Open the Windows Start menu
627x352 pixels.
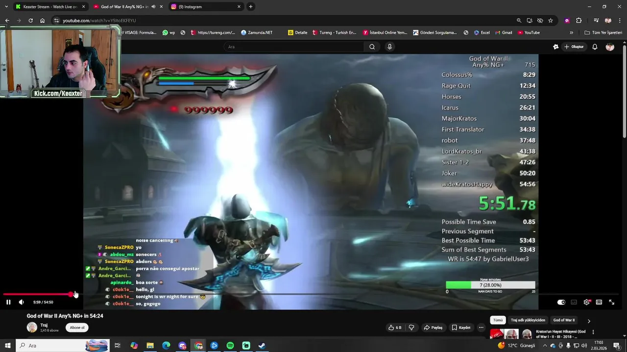pos(7,346)
